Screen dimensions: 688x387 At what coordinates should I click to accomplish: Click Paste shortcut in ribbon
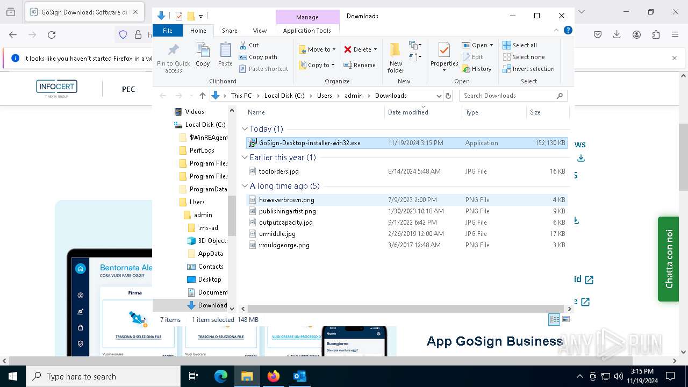263,69
